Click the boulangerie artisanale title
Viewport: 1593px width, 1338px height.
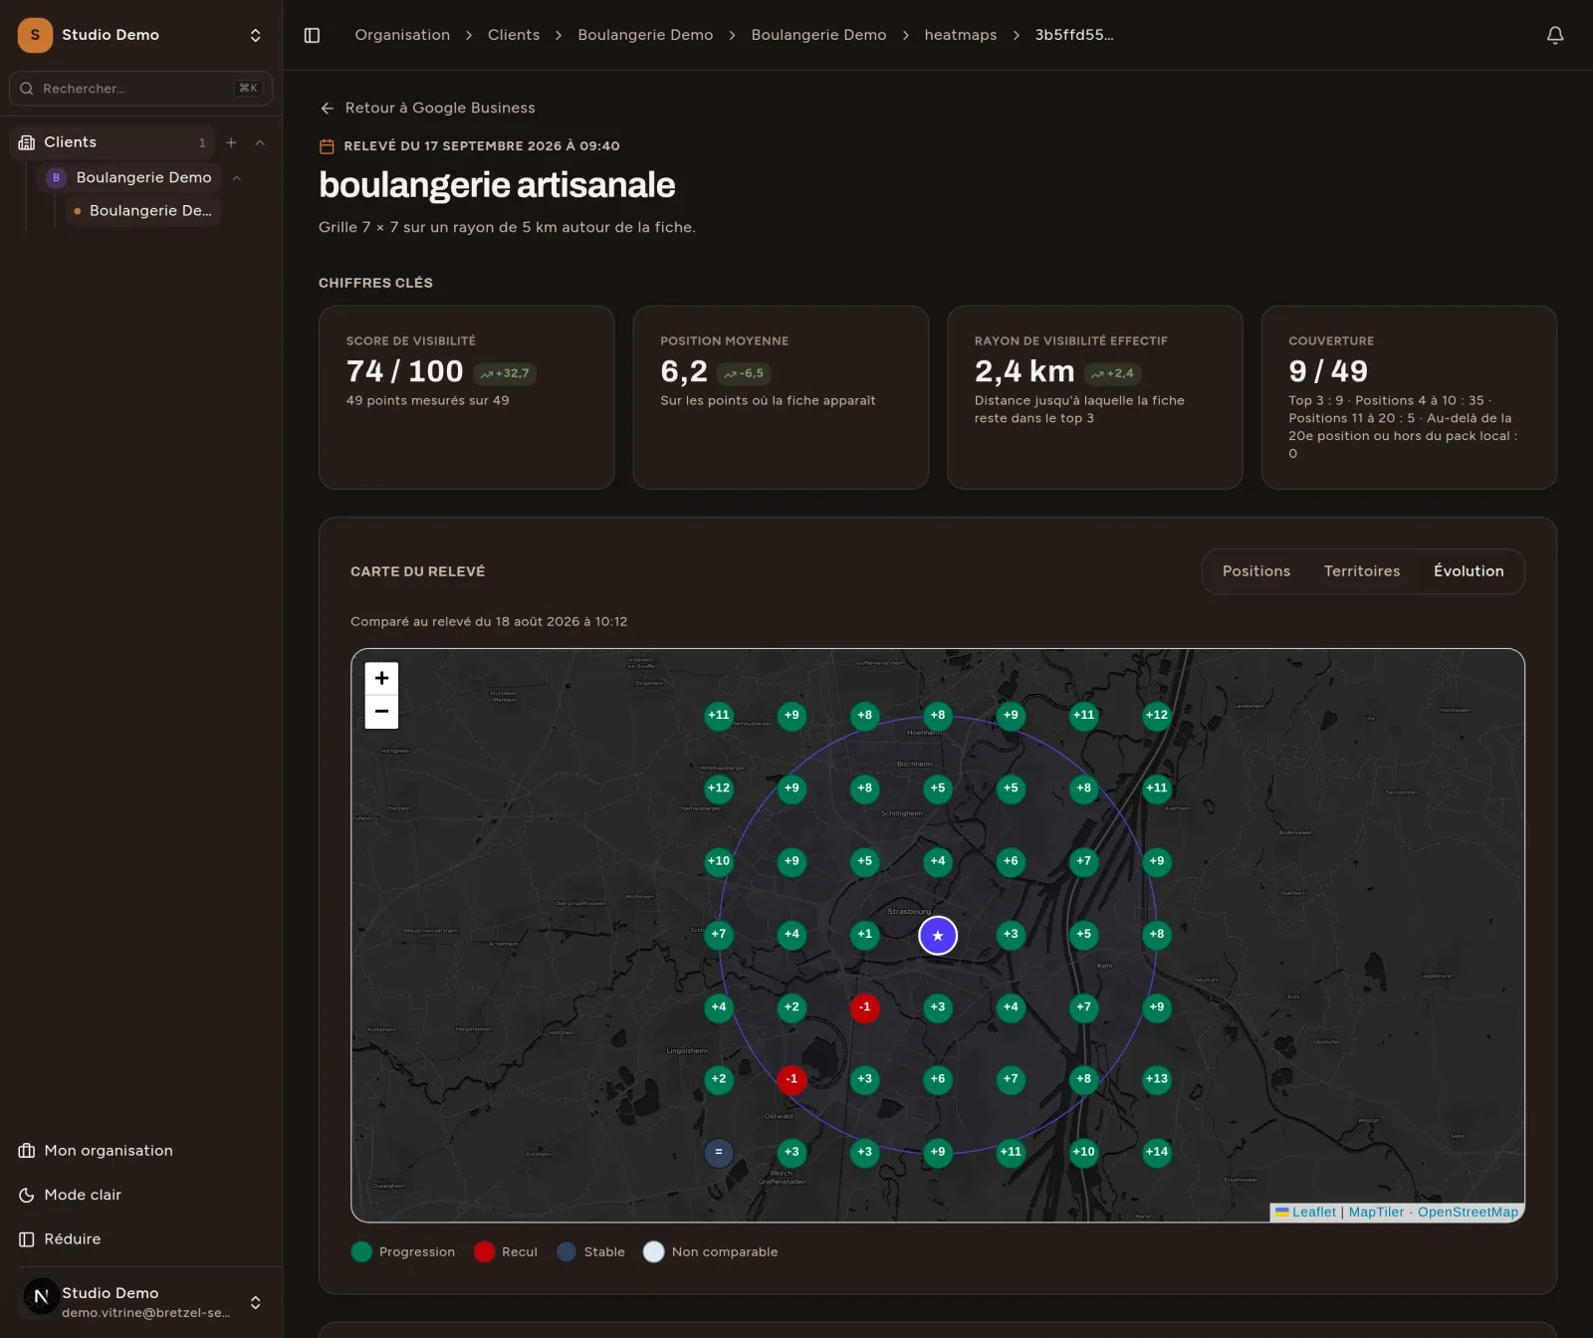tap(497, 185)
